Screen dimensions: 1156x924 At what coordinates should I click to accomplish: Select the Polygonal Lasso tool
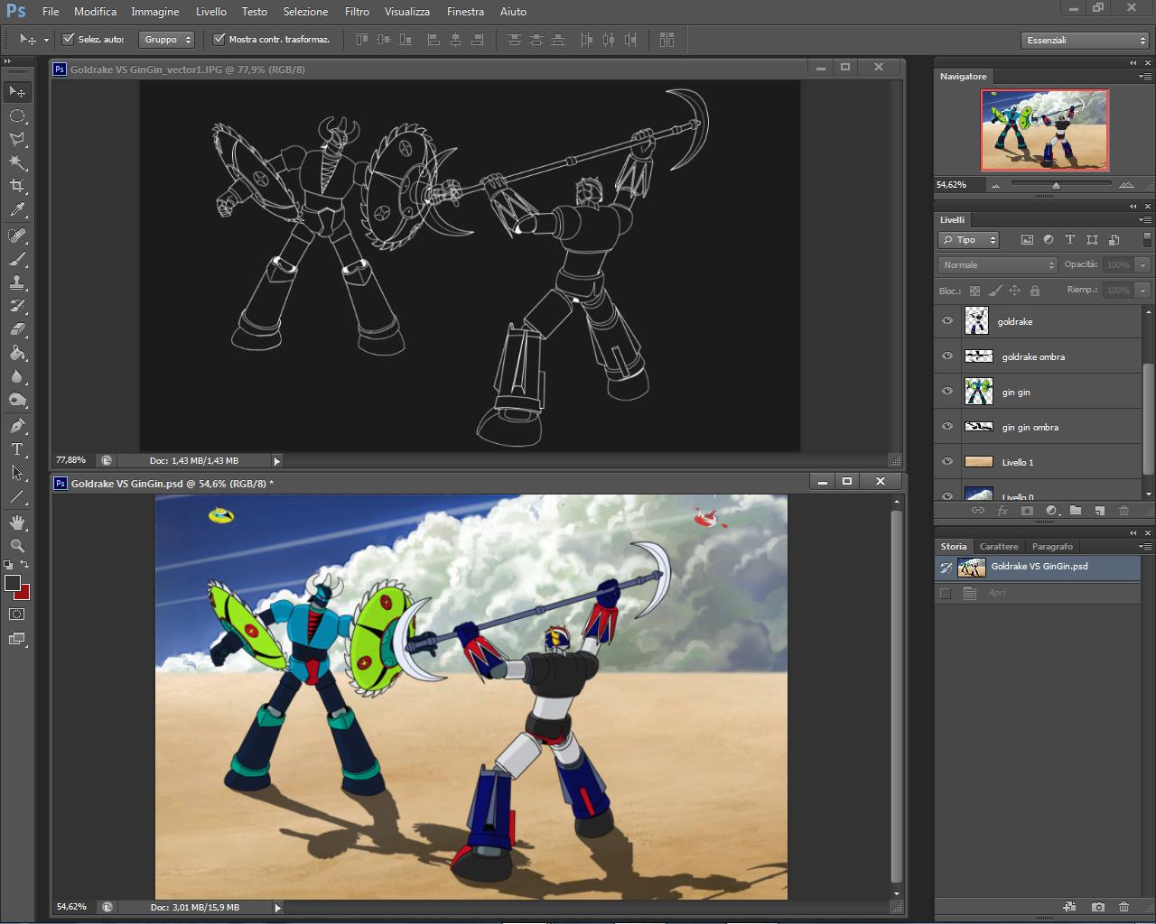pyautogui.click(x=17, y=139)
